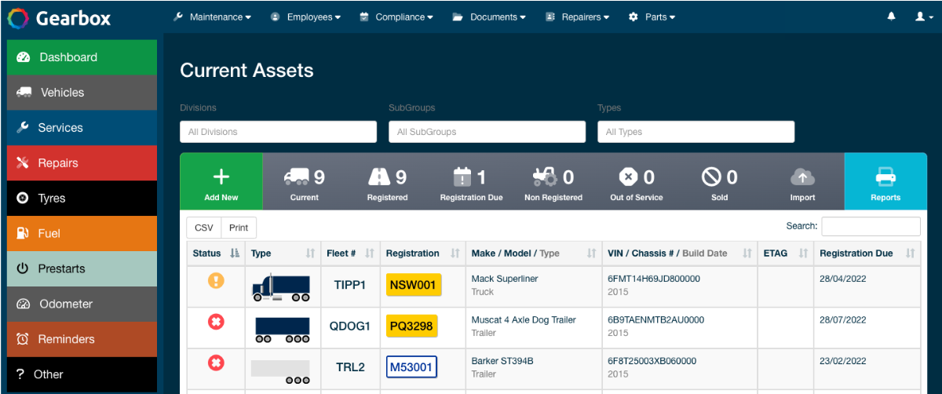Click registration due date 28/07/2022
This screenshot has width=942, height=394.
click(x=843, y=319)
